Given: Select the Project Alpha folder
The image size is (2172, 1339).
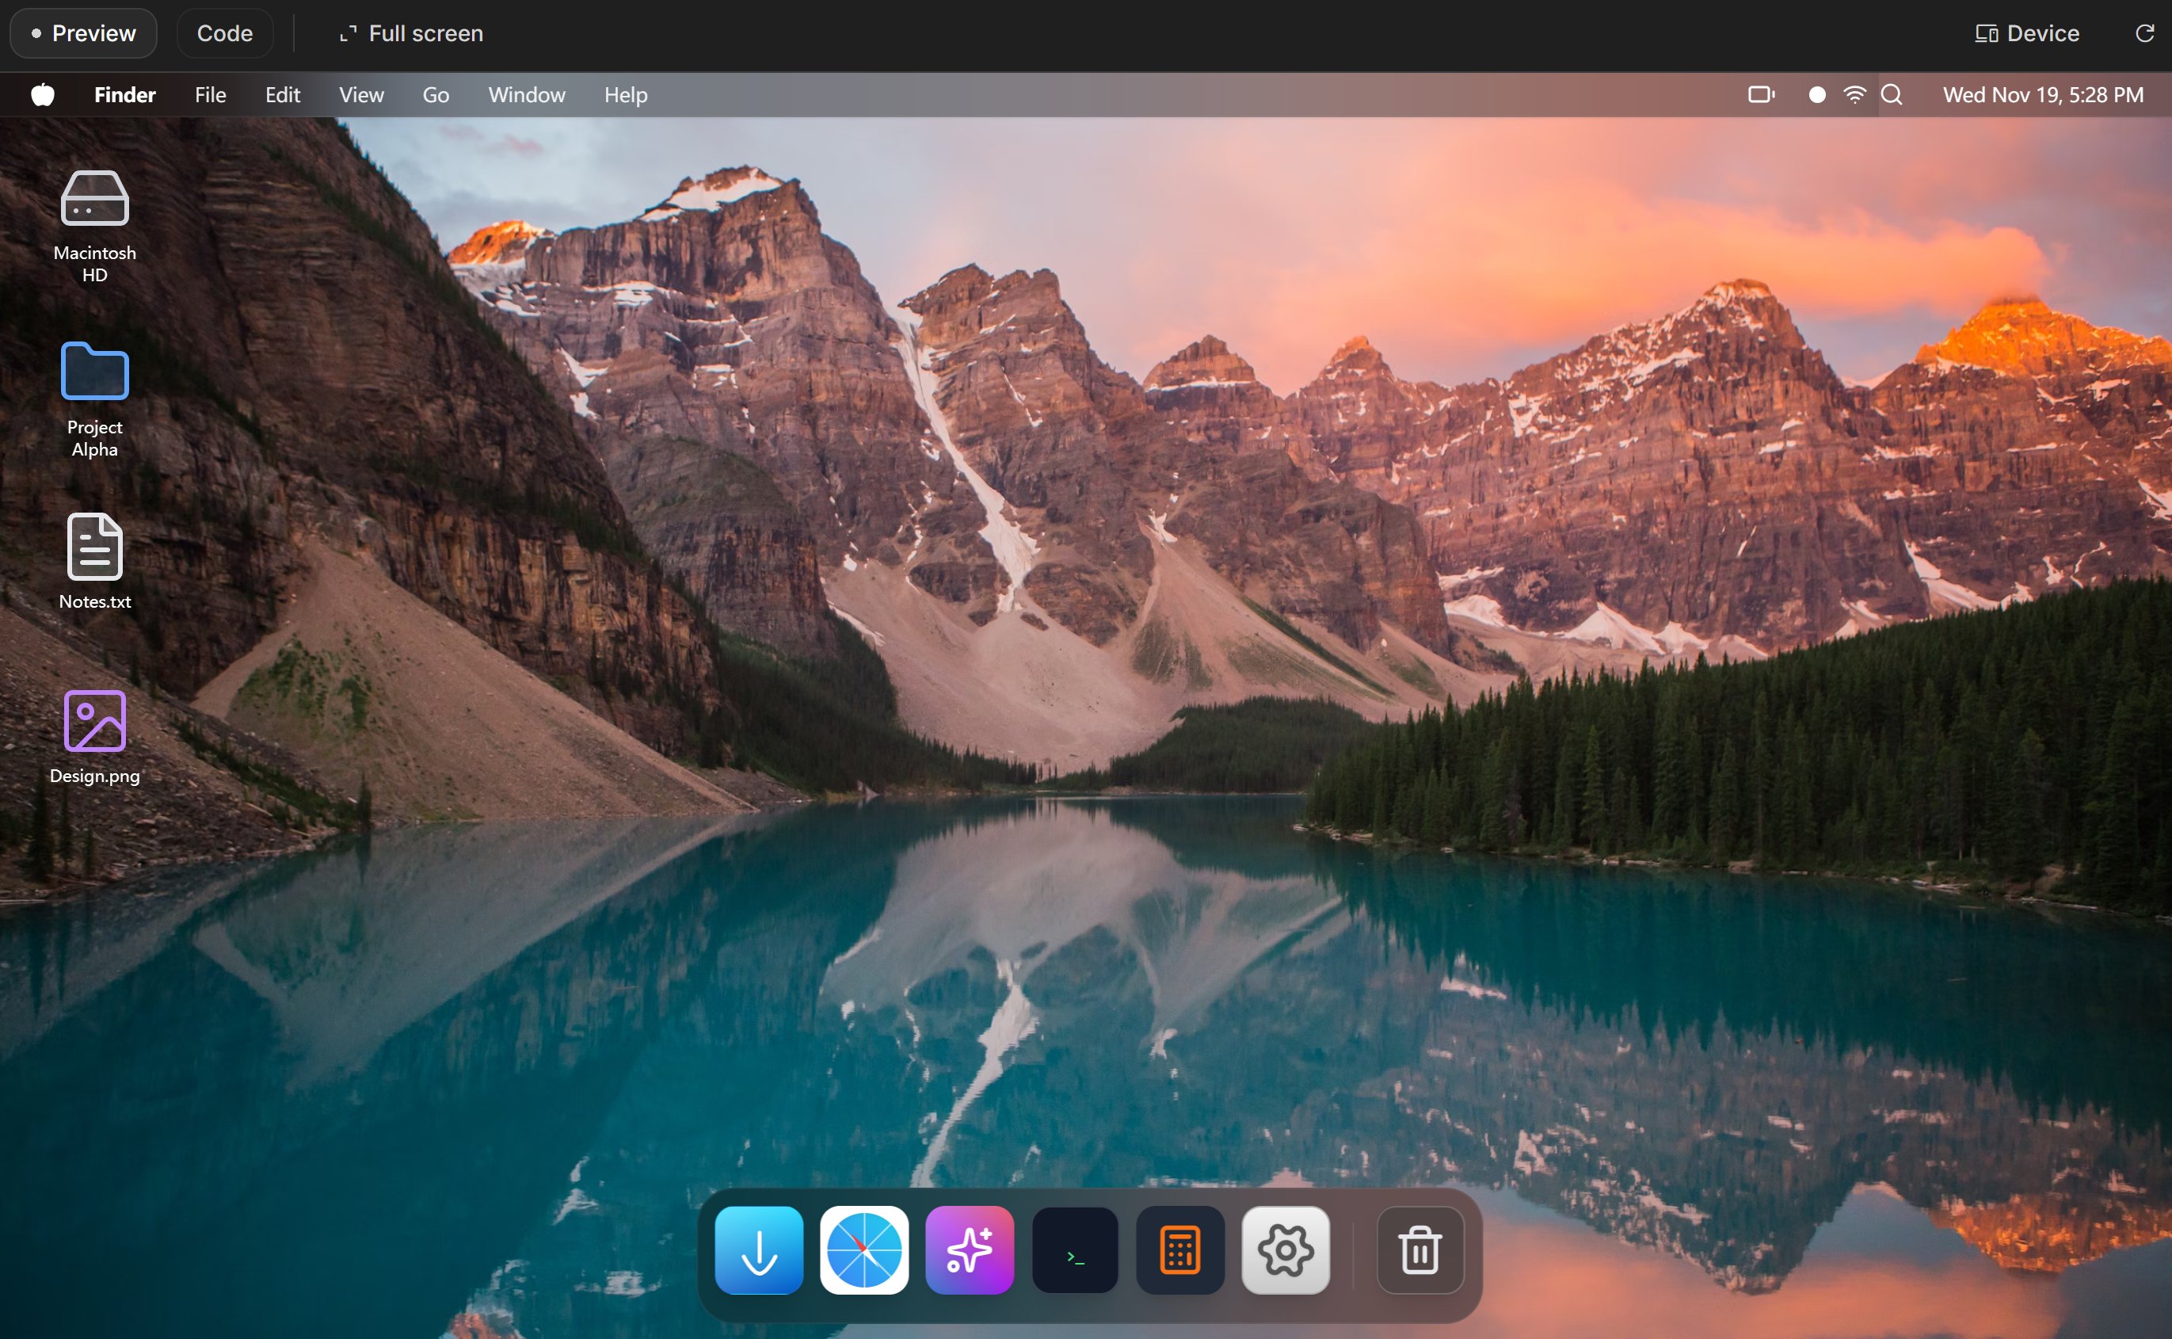Looking at the screenshot, I should point(95,398).
